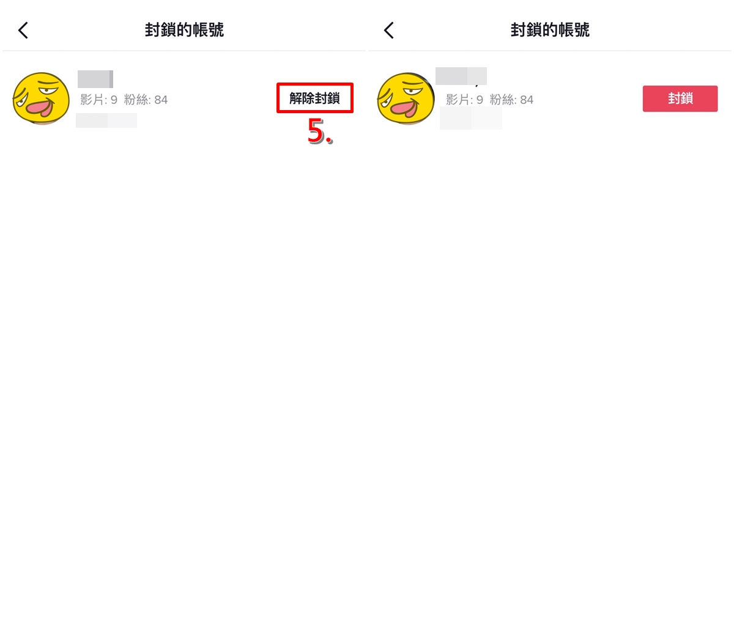Click blurred bio text in the 解除封鎖 row
The width and height of the screenshot is (734, 642).
[x=106, y=120]
